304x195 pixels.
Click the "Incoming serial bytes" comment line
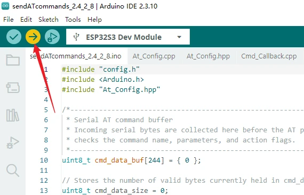coord(185,130)
